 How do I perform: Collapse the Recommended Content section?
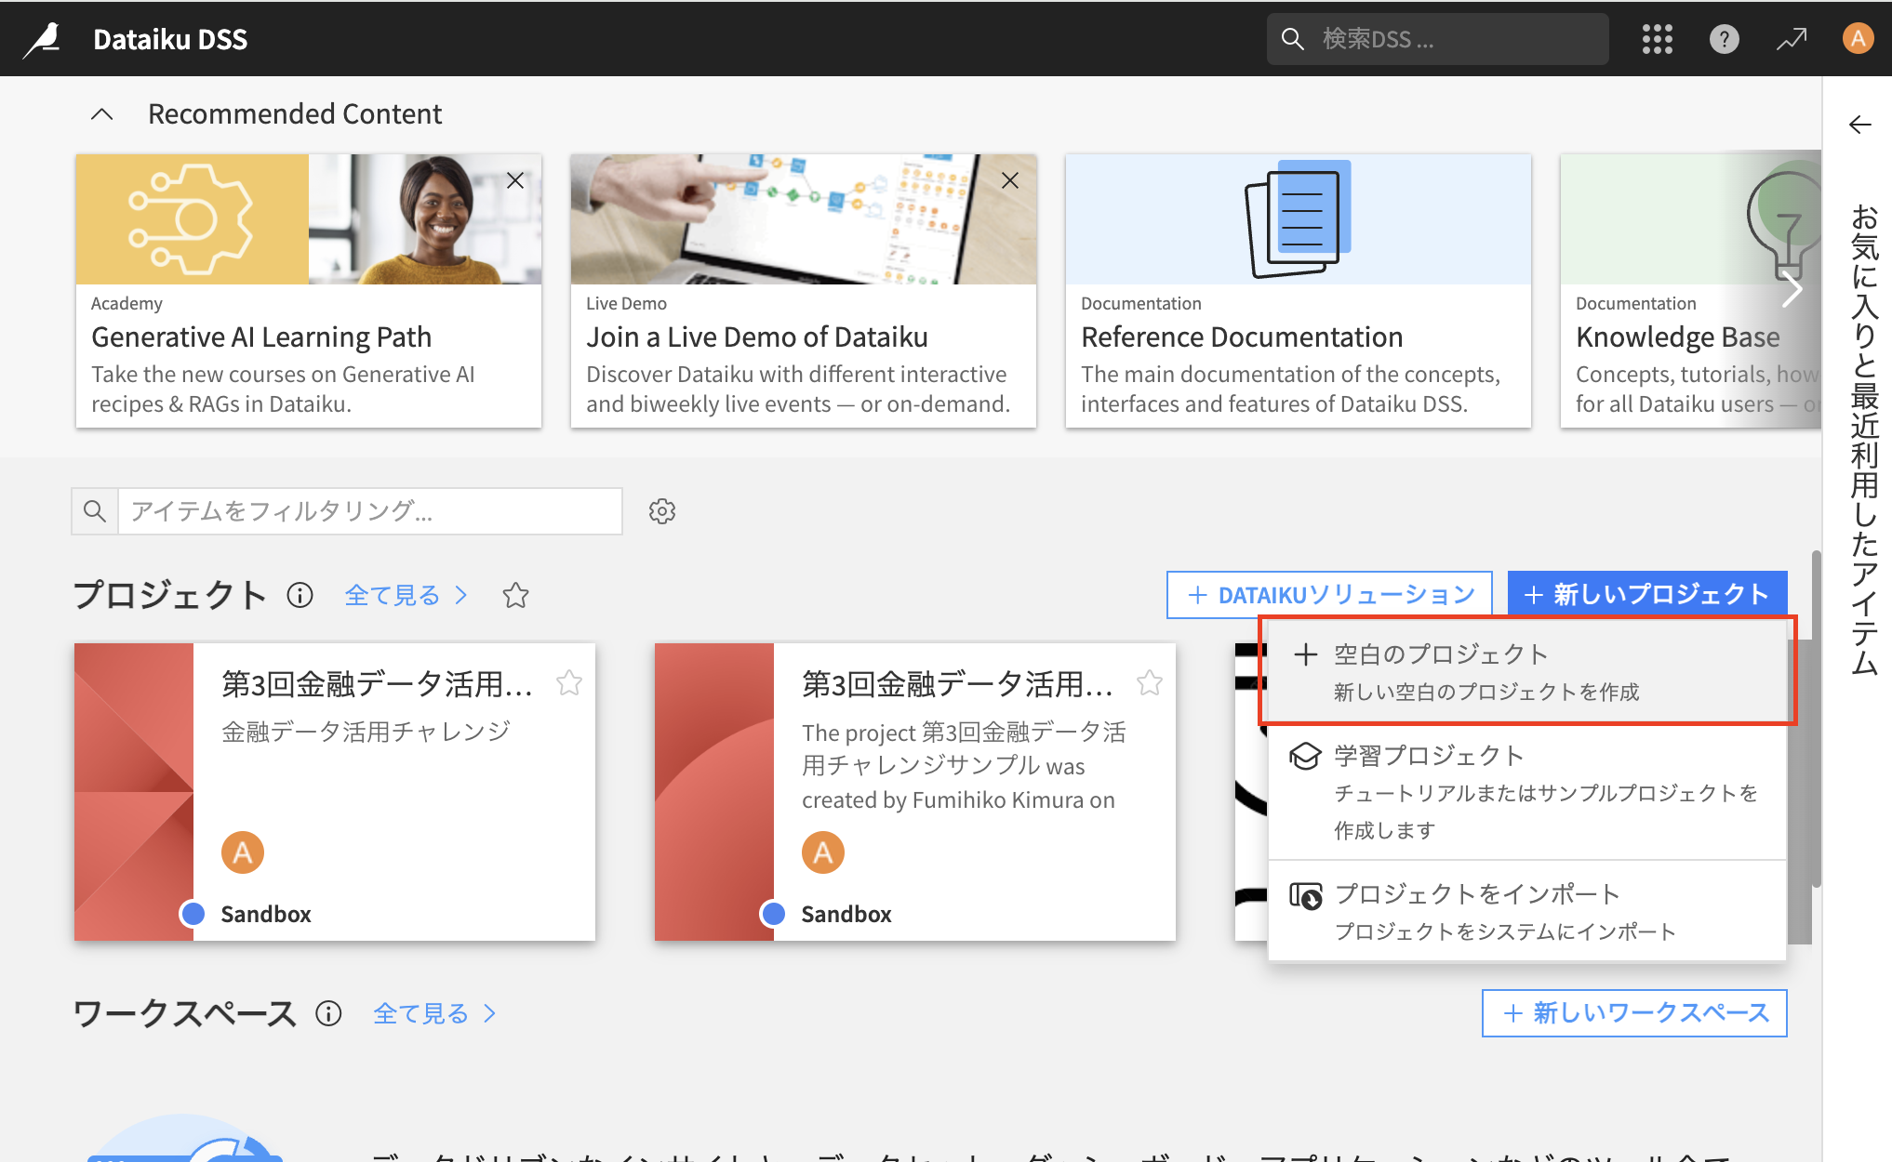click(101, 112)
